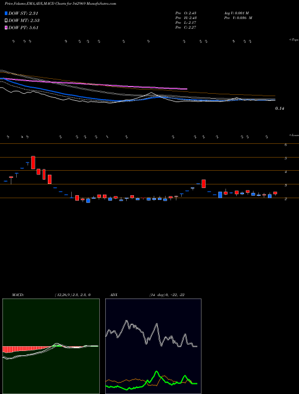
Task: Click the MACD '(12,26,9) 2.3, 2.3, 0' parameters
Action: pyautogui.click(x=72, y=295)
